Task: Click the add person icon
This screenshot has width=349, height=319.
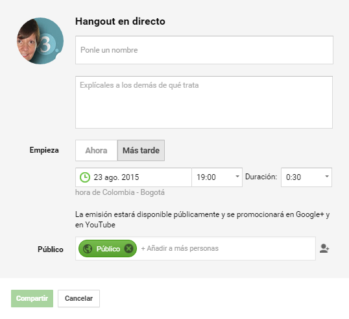Action: click(x=324, y=248)
